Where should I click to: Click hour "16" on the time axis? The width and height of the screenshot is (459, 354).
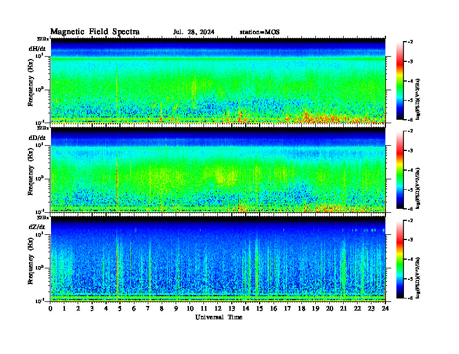[x=274, y=308]
